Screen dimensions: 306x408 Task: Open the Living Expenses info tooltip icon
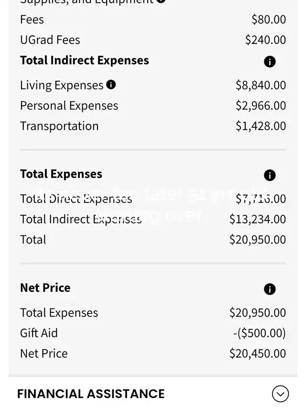click(111, 85)
